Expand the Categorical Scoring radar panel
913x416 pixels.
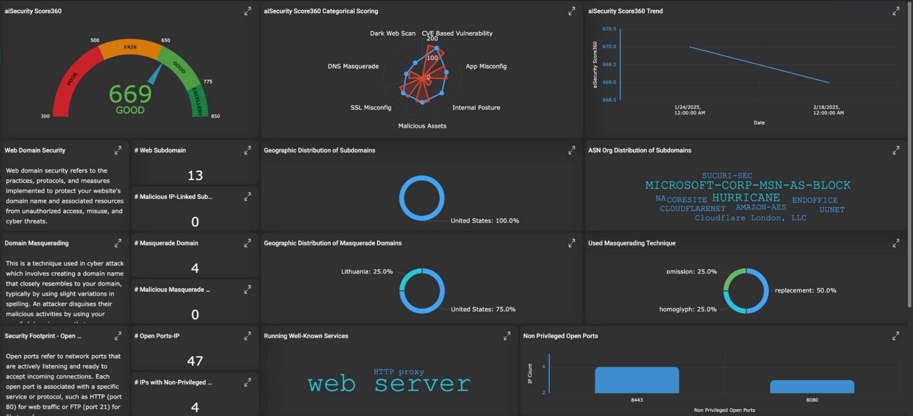tap(571, 11)
